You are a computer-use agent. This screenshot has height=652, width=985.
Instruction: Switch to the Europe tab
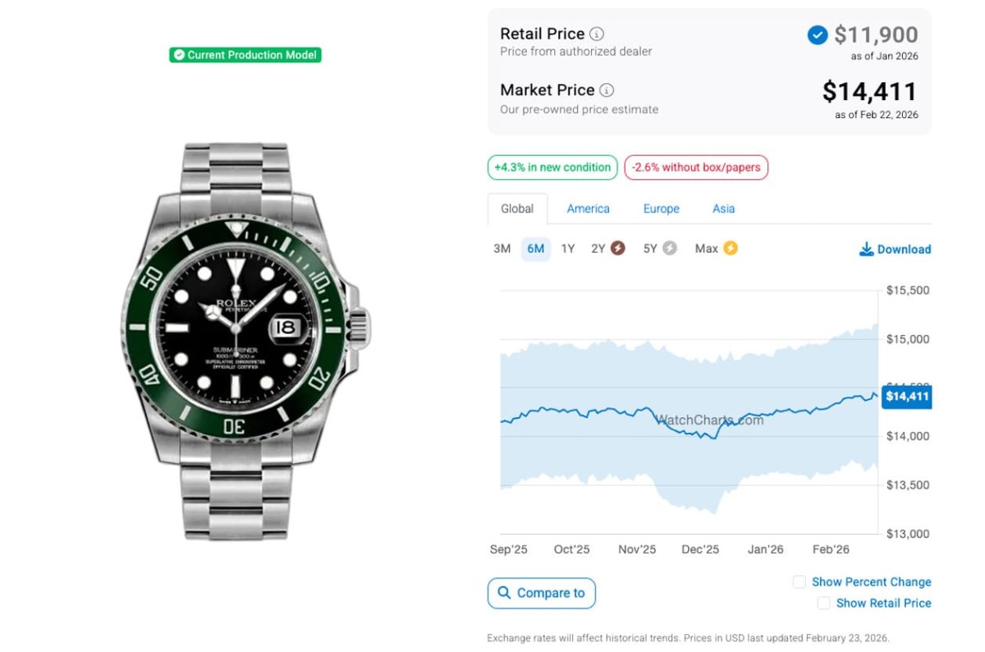coord(661,209)
